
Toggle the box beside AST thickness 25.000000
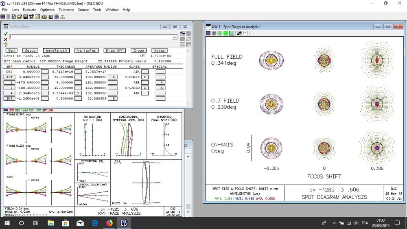78,77
